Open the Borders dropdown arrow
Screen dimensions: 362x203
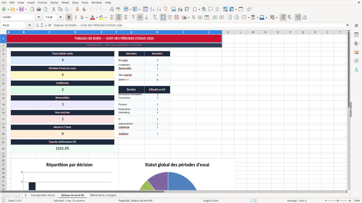point(249,17)
